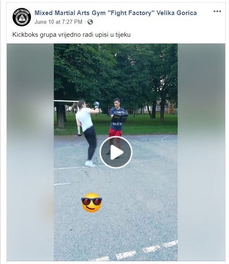Click the word "Velika Gorica" in the page title

coord(177,13)
